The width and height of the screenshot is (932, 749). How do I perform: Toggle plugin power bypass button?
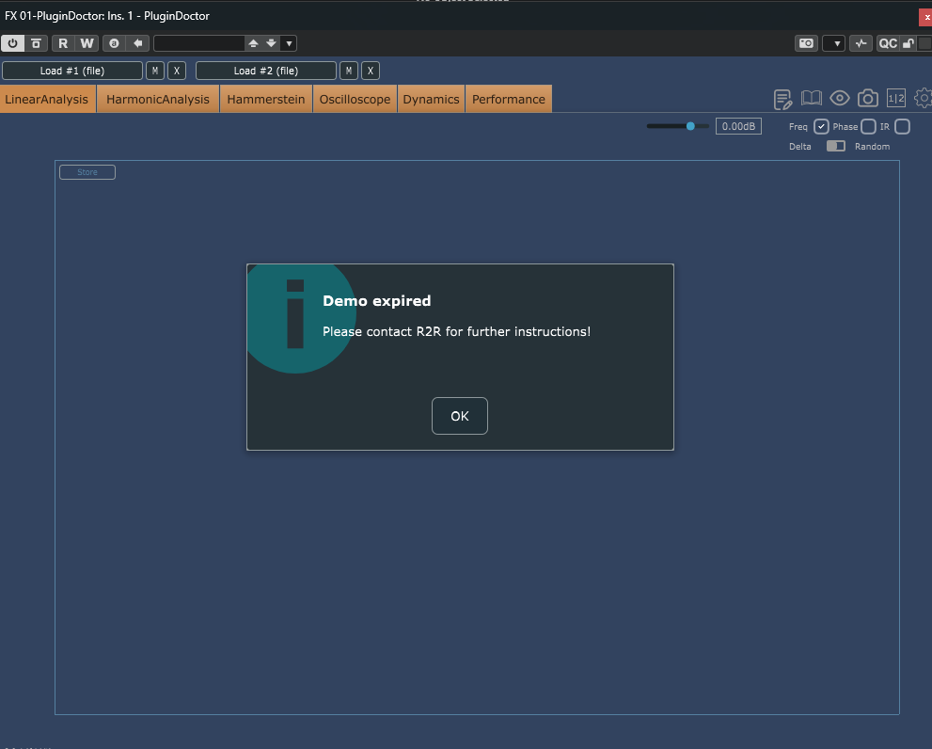[13, 43]
